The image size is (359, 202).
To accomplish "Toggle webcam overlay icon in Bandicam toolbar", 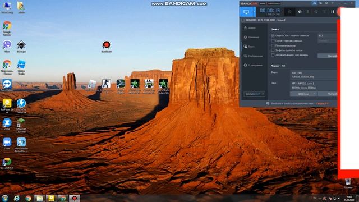I will [x=289, y=12].
